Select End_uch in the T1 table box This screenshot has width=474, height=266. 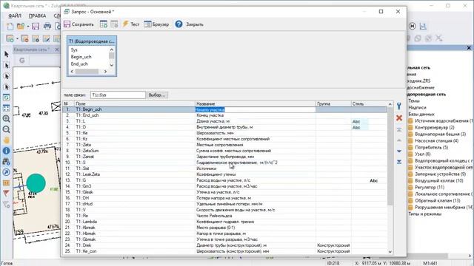pos(79,64)
